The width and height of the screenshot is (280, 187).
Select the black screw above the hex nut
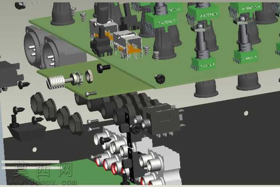[103, 68]
